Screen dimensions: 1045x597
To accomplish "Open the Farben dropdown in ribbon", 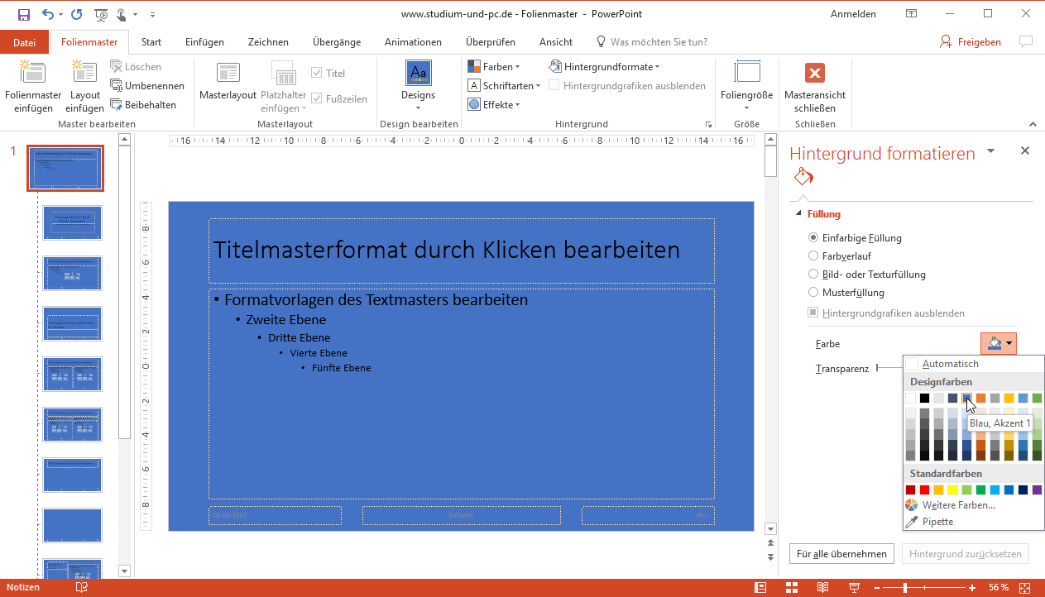I will click(x=495, y=67).
